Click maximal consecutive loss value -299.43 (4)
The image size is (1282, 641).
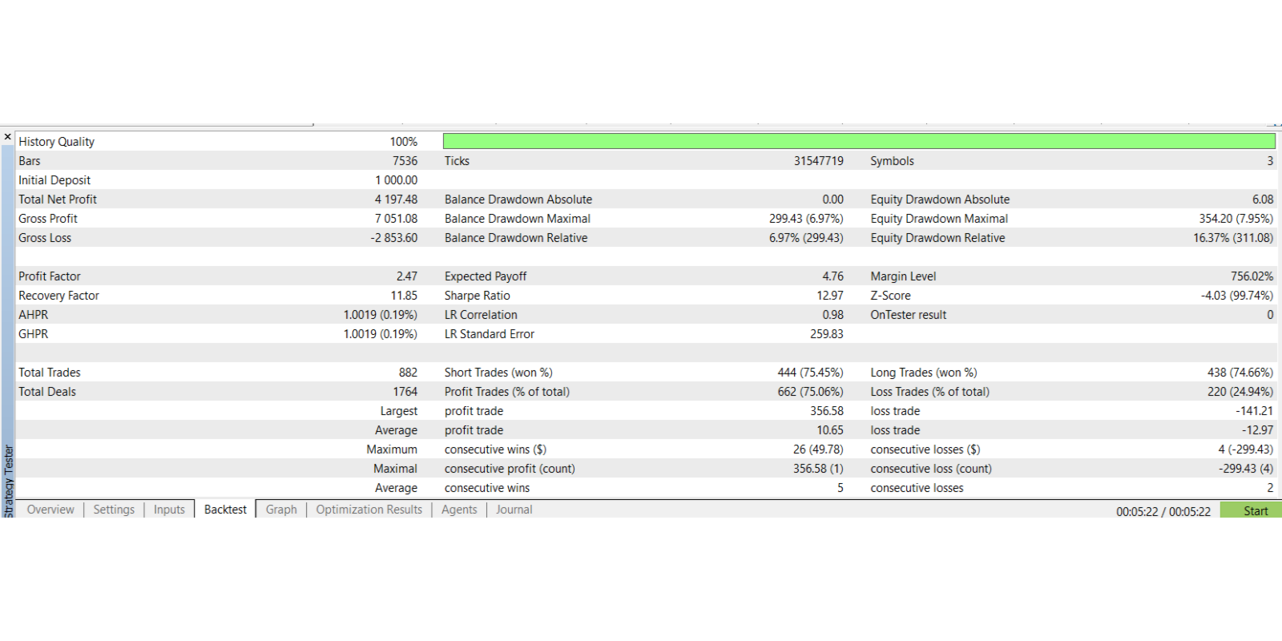click(1246, 469)
